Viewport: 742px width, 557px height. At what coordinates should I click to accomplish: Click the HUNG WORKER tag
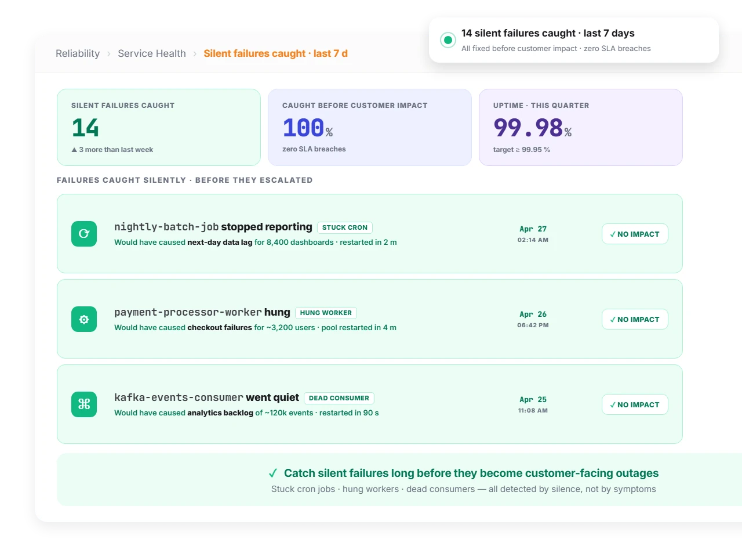point(326,313)
